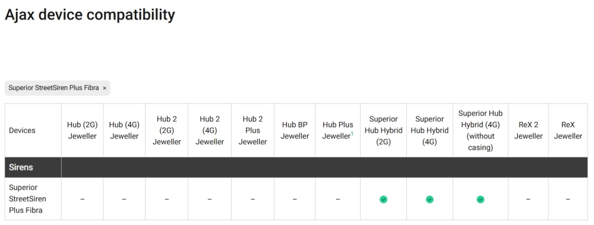The image size is (594, 225).
Task: Click the dash cell under ReX Jeweller
Action: coord(568,199)
